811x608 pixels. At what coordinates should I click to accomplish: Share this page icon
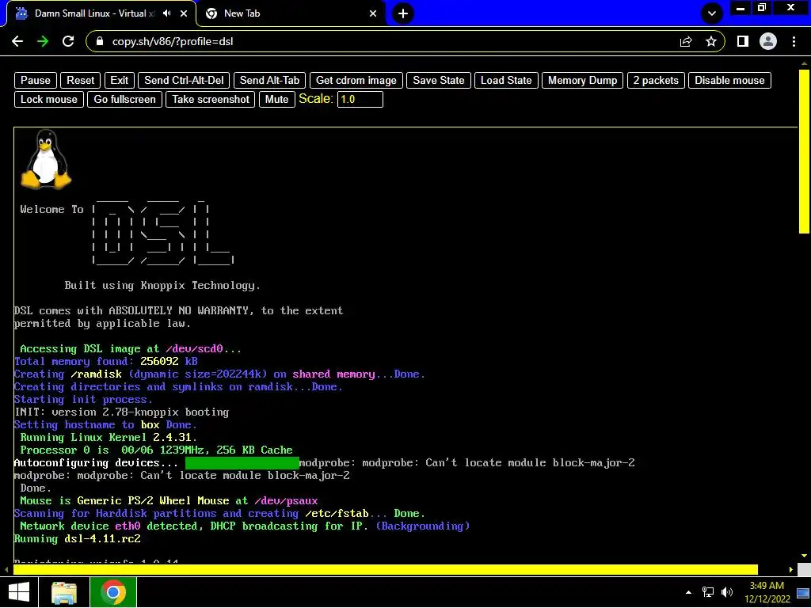pos(686,41)
